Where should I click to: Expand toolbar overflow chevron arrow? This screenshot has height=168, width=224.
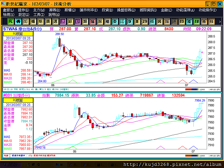220,22
